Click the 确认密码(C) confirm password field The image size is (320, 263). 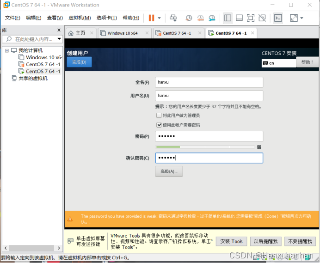pyautogui.click(x=209, y=158)
